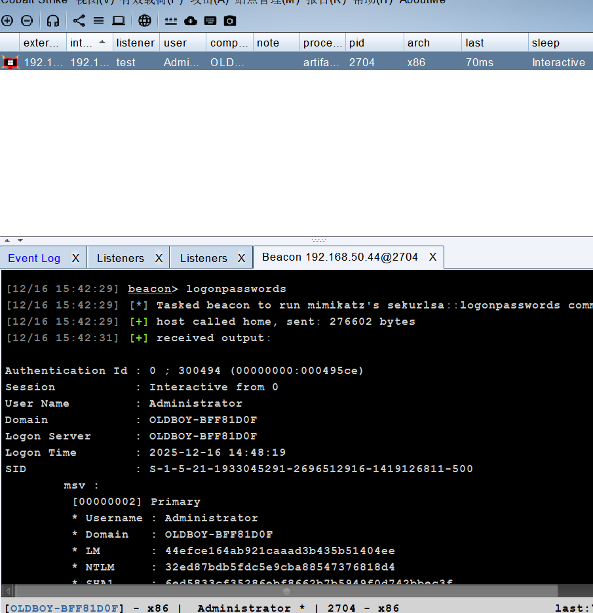Sort by the sleep column header
Screen dimensions: 593x613
coord(560,43)
